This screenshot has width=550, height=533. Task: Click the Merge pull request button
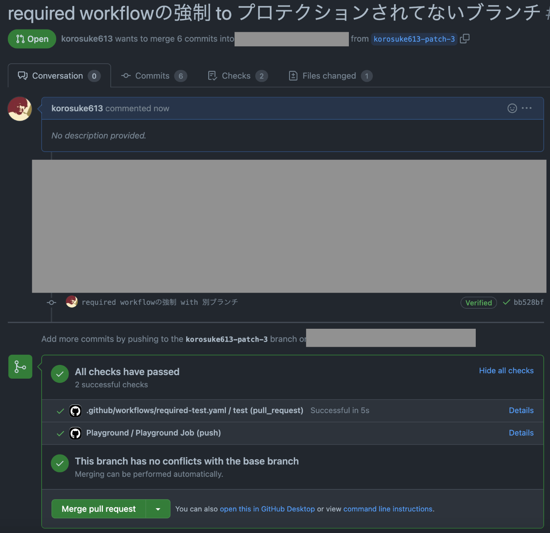click(99, 509)
